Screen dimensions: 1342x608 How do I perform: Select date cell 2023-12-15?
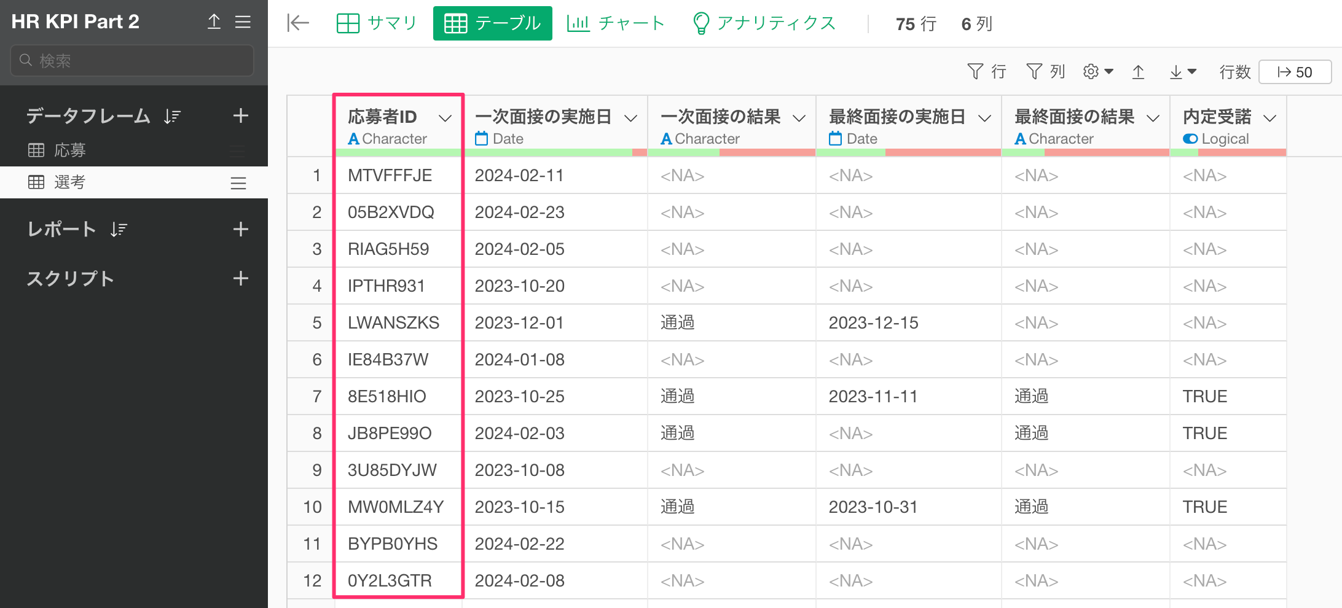(909, 323)
